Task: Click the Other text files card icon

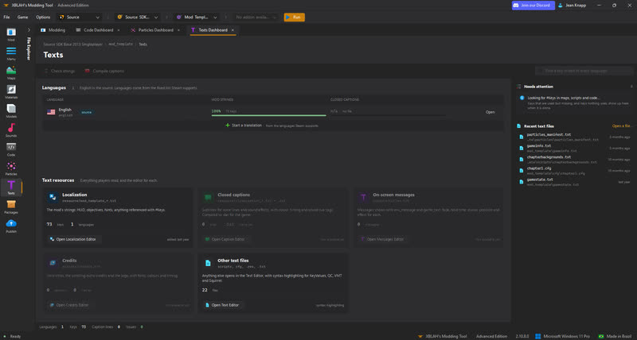Action: [x=208, y=263]
